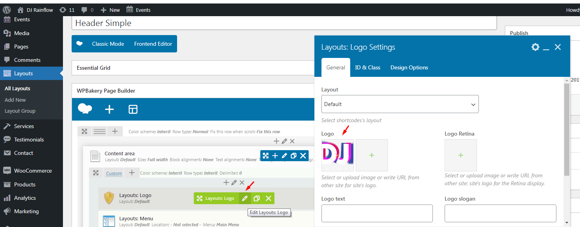
Task: Expand the Essential Grid panel
Action: [x=193, y=68]
